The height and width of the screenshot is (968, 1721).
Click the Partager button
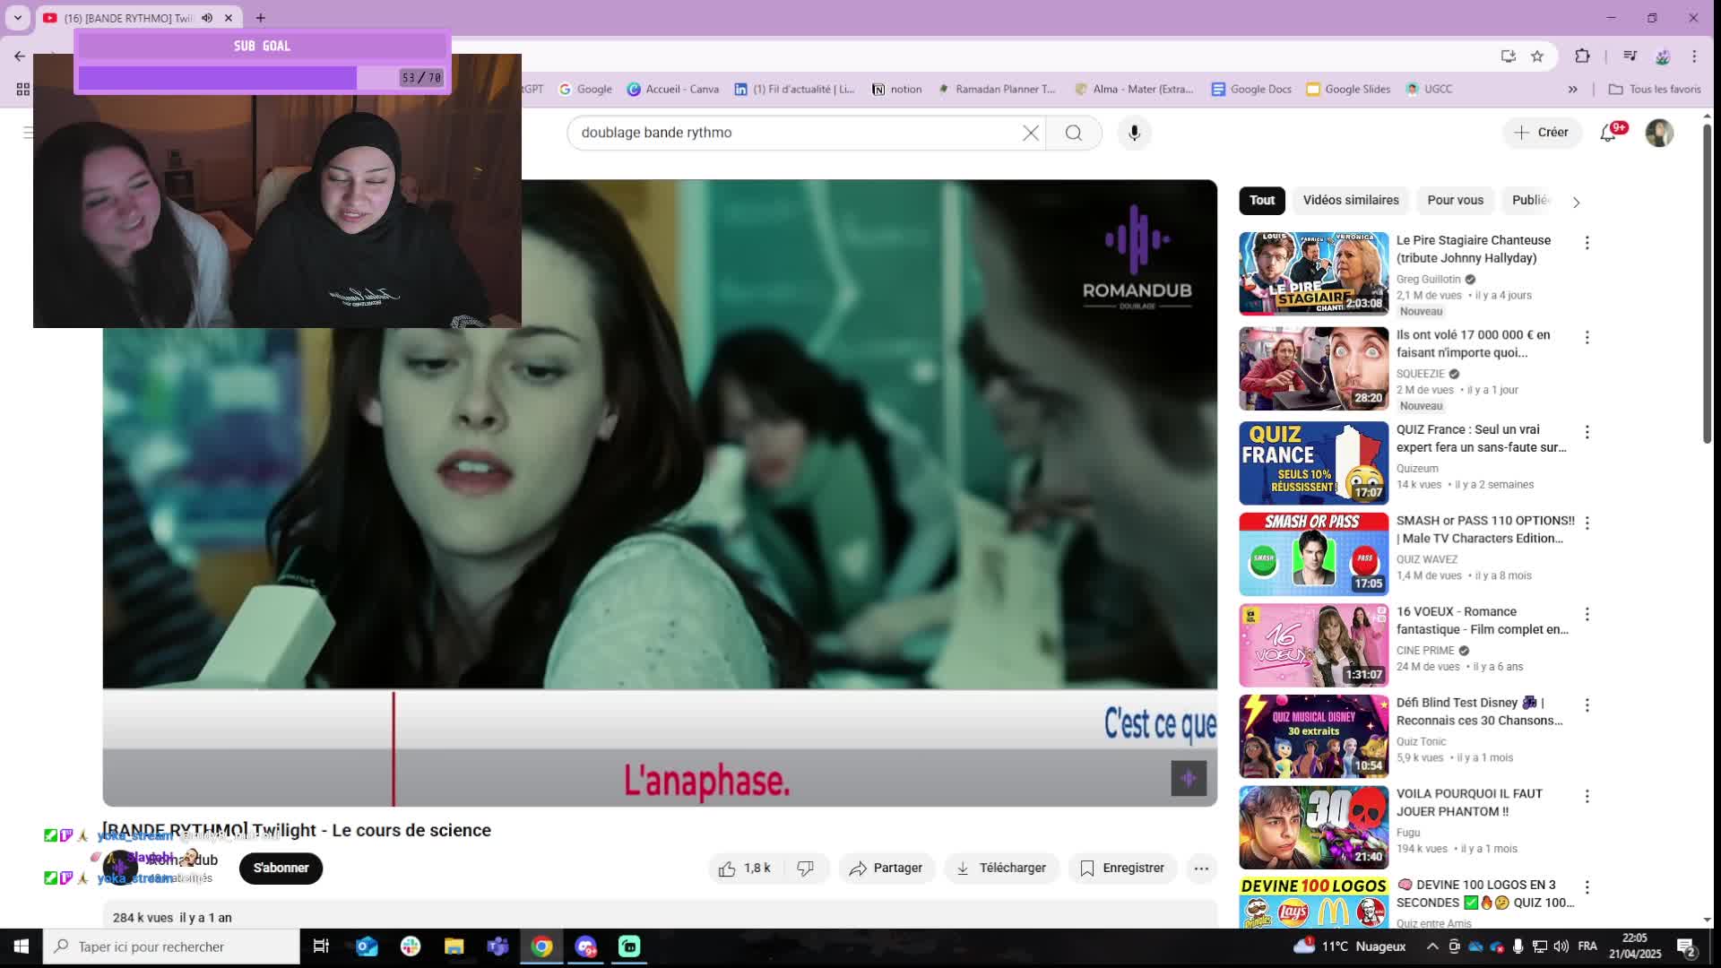coord(886,868)
